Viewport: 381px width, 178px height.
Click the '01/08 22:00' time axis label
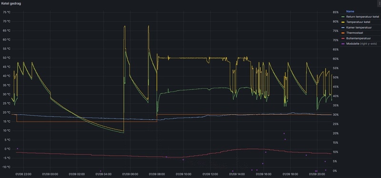(x=23, y=174)
